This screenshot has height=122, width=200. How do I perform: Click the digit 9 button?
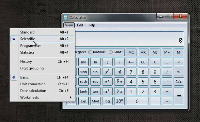pos(155,72)
